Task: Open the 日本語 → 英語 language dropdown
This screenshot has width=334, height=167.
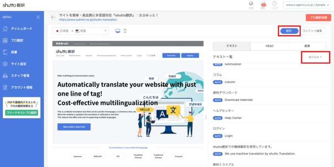Action: pos(80,31)
